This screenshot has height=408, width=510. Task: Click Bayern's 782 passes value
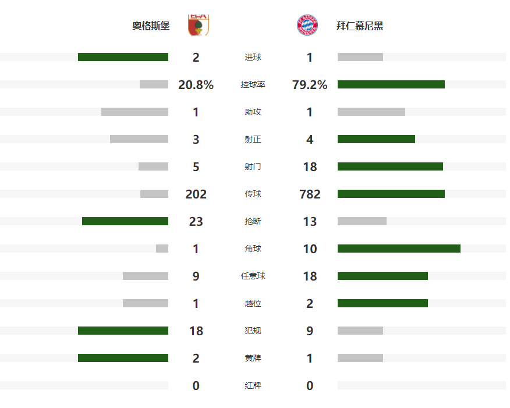[310, 194]
